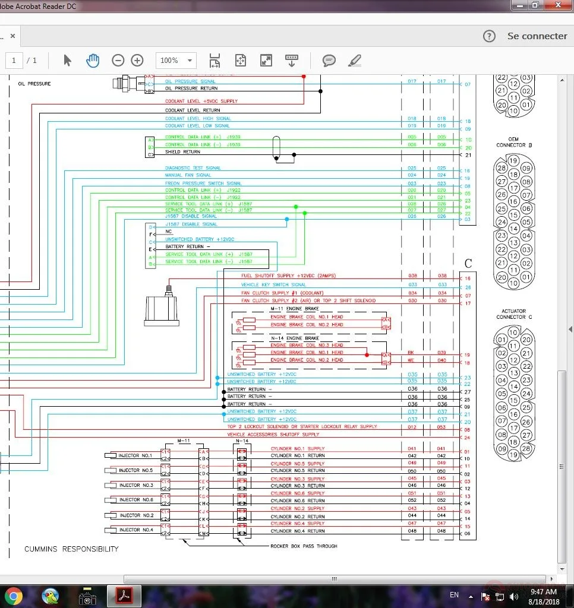Image resolution: width=574 pixels, height=608 pixels.
Task: Click the read mode download-arrow icon
Action: pos(292,61)
